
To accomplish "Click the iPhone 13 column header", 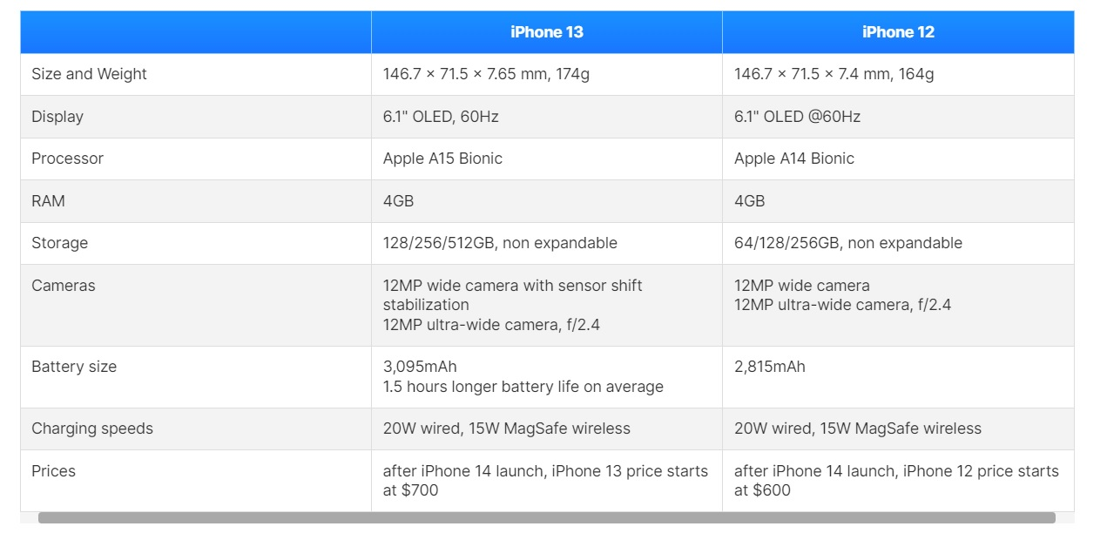I will (547, 32).
